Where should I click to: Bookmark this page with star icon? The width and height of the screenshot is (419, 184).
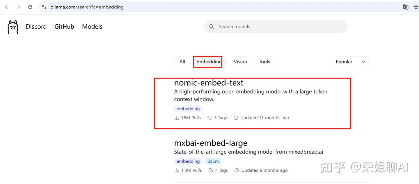(416, 7)
